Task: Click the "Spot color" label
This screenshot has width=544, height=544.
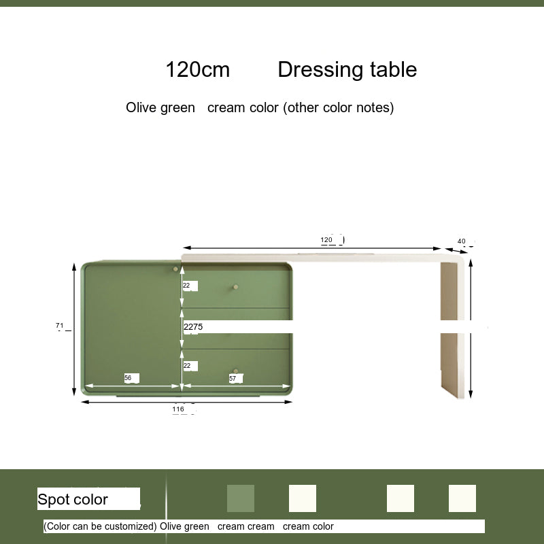Action: coord(73,499)
